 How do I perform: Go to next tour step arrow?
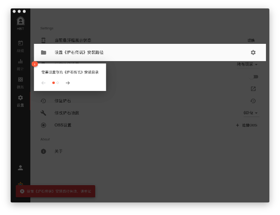pos(68,83)
